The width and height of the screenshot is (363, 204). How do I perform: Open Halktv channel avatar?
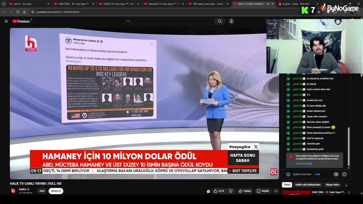point(13,191)
